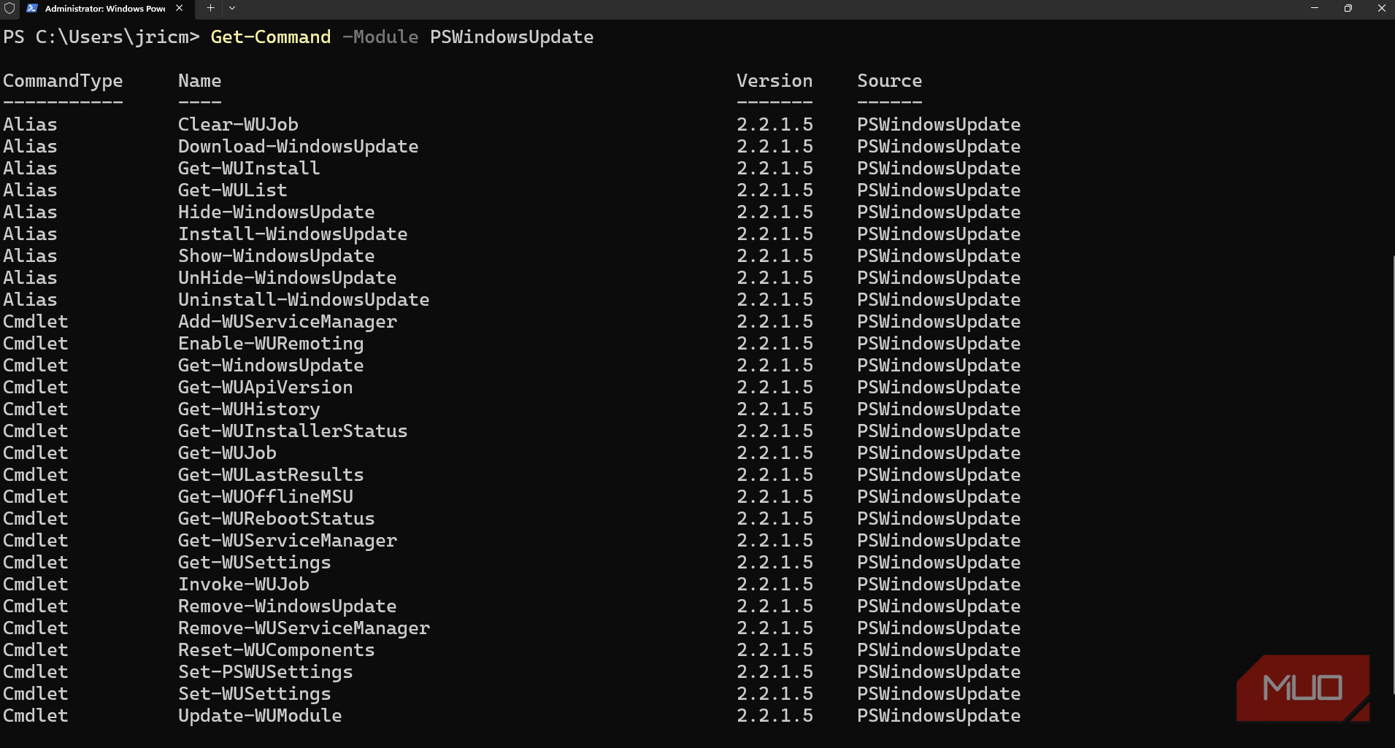Click Cmdlet type in Reset-WUComponents row
The width and height of the screenshot is (1395, 748).
click(35, 650)
